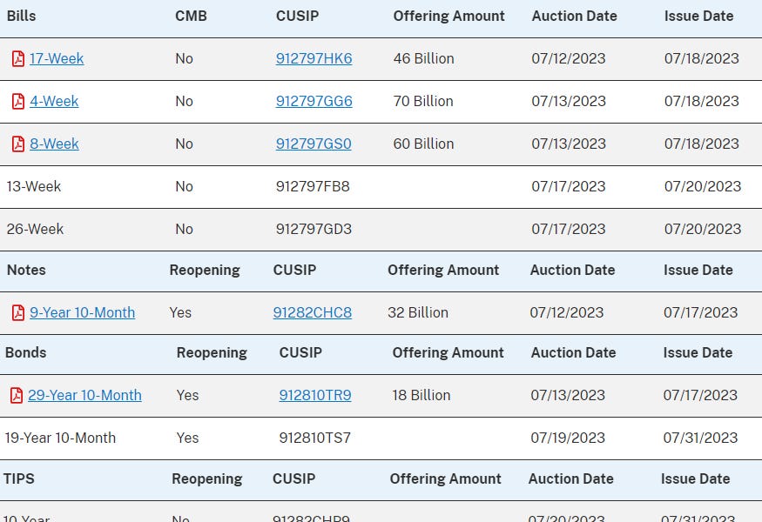Screen dimensions: 762x522
Task: Click the TIPS section header
Action: 19,479
